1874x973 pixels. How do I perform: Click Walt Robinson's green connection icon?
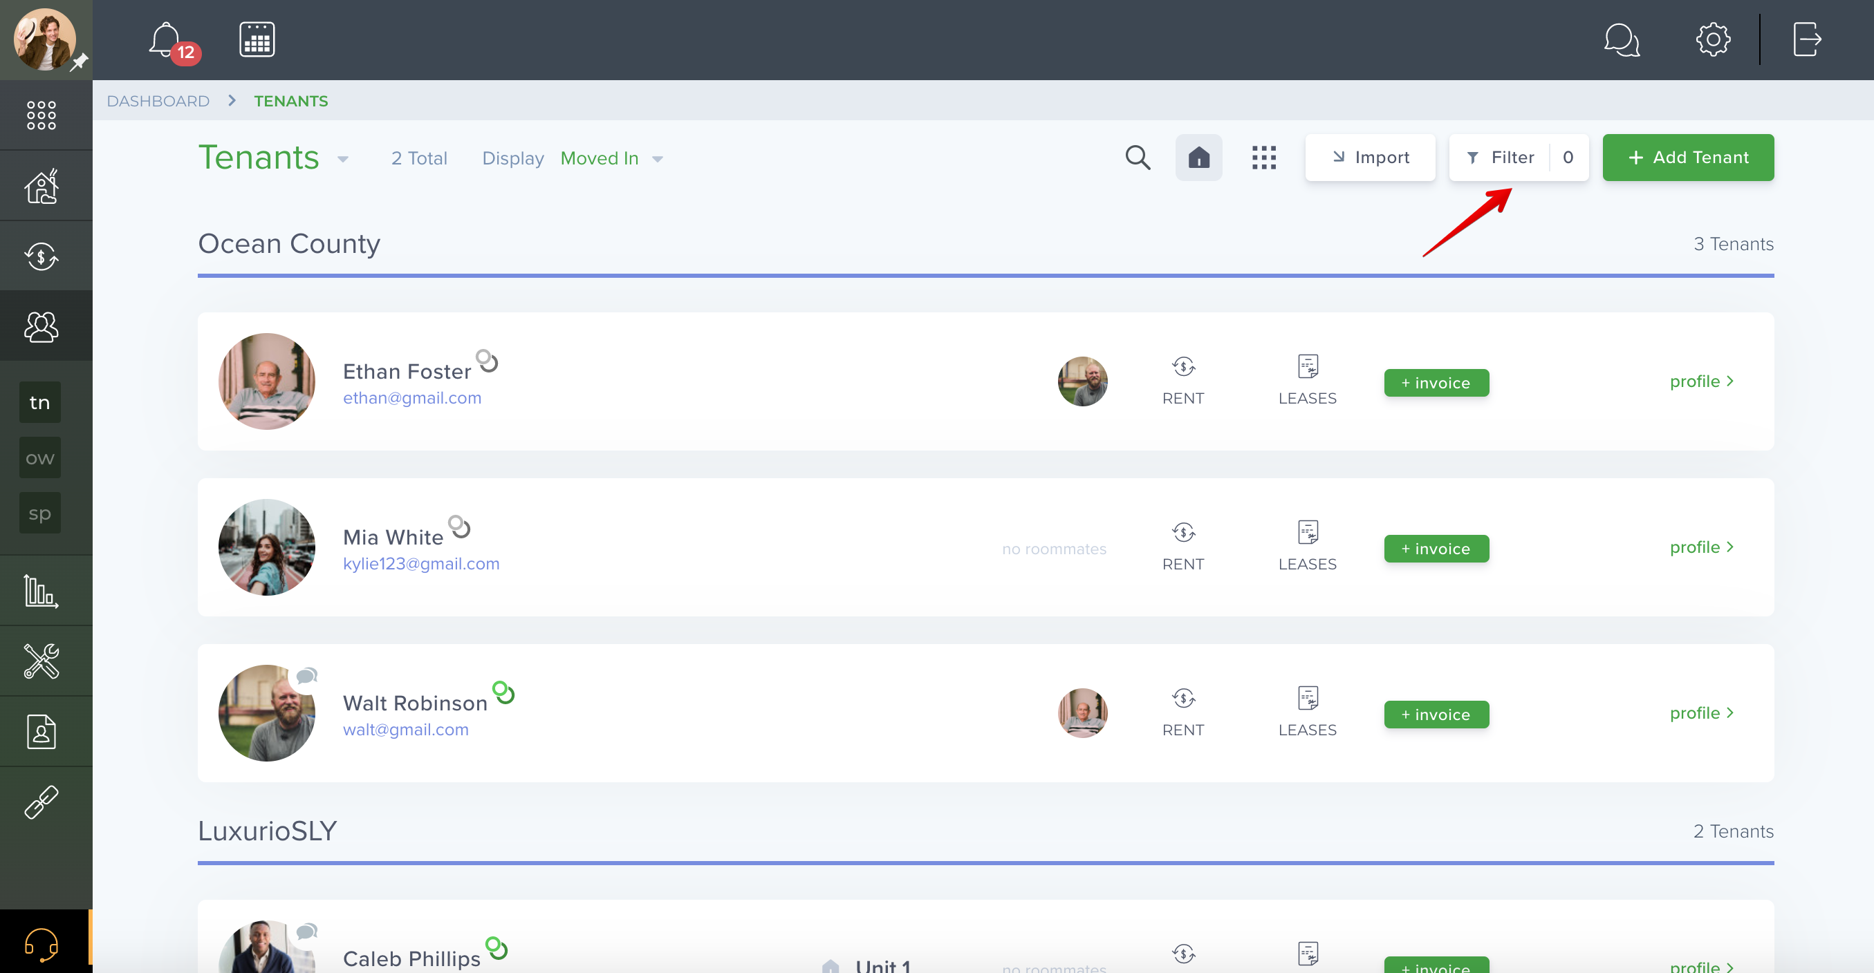pos(503,692)
